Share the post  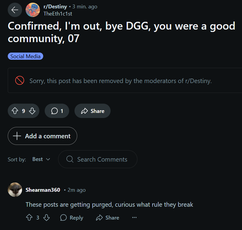pos(92,111)
